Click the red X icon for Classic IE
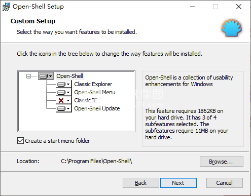The width and height of the screenshot is (251, 196). click(x=61, y=100)
